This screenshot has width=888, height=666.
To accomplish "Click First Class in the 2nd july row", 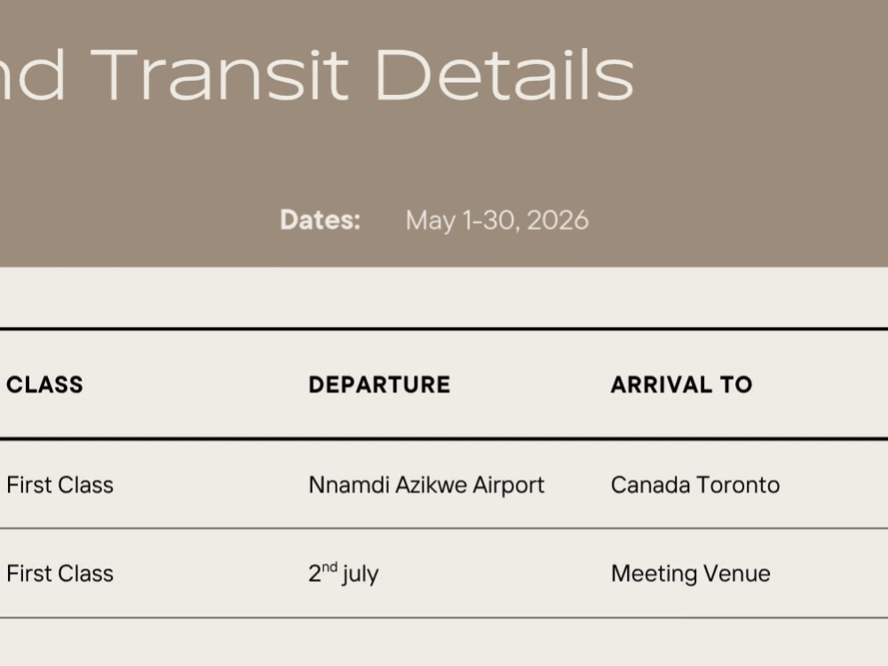I will (60, 574).
